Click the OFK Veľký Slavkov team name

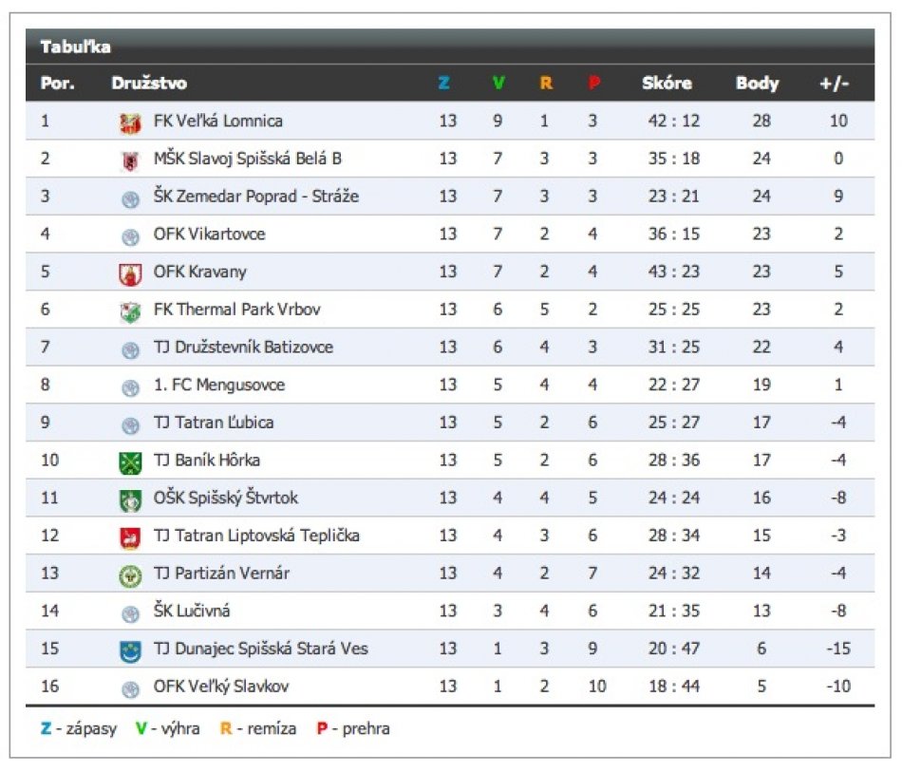[x=220, y=686]
